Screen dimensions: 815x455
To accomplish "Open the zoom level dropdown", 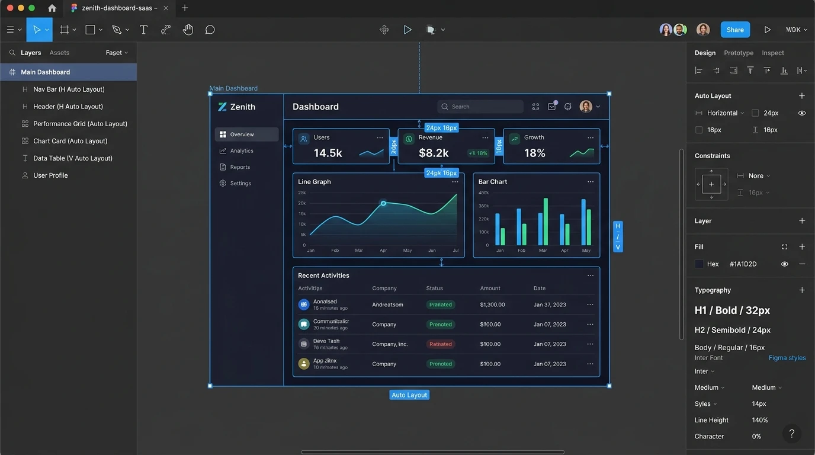I will pos(797,30).
